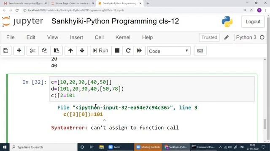Click the taskbar search box

click(43, 147)
